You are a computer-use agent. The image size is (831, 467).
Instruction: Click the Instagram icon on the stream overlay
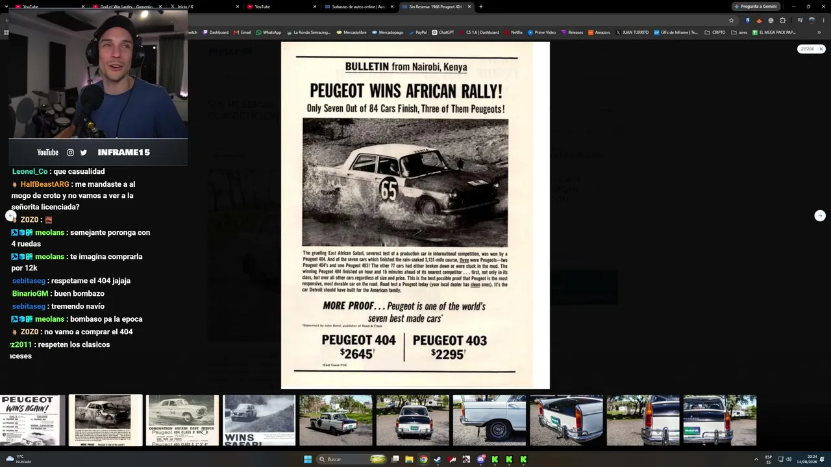pos(70,152)
